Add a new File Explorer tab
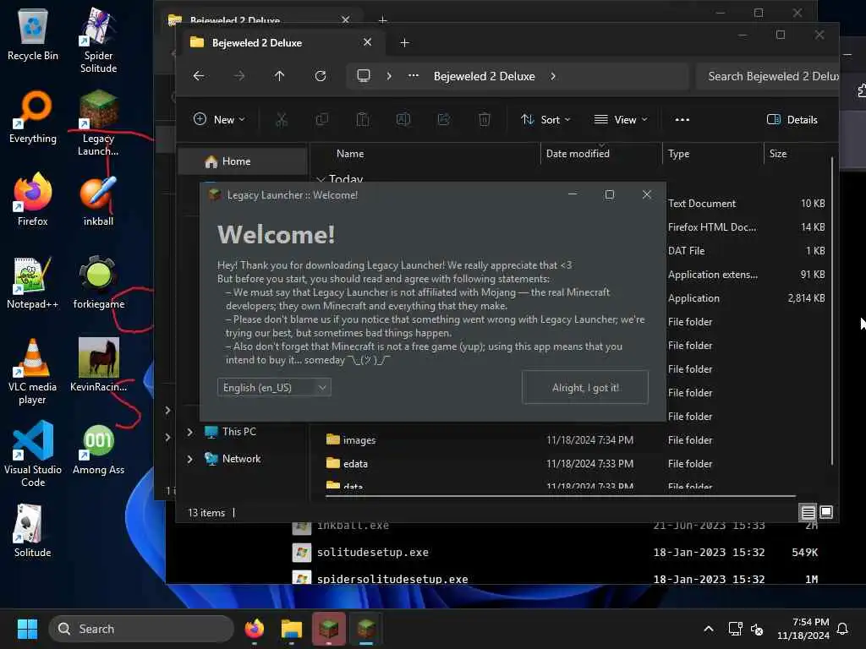Viewport: 866px width, 649px height. [x=404, y=42]
